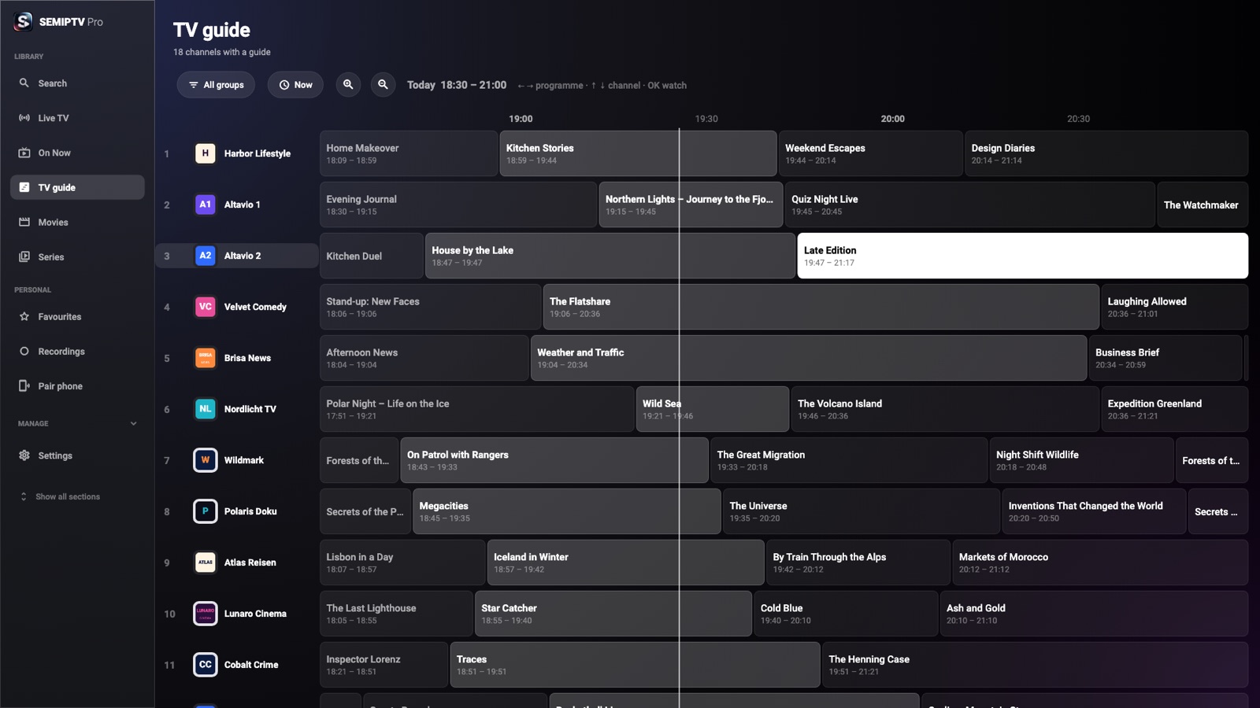Image resolution: width=1260 pixels, height=708 pixels.
Task: Open House by the Lake programme
Action: (610, 256)
